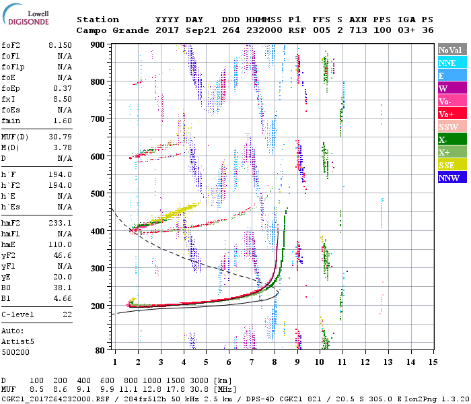The width and height of the screenshot is (471, 404).
Task: Click the B0 value 38.1
Action: click(x=63, y=288)
